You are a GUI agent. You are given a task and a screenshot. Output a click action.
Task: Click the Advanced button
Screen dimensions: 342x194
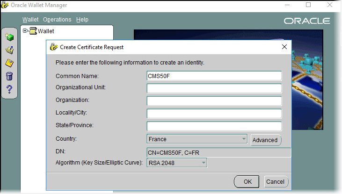[265, 140]
